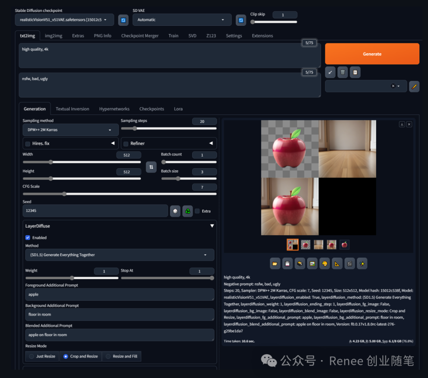Uncheck the LayerDiffuse Enabled checkbox
This screenshot has width=428, height=378.
click(28, 238)
